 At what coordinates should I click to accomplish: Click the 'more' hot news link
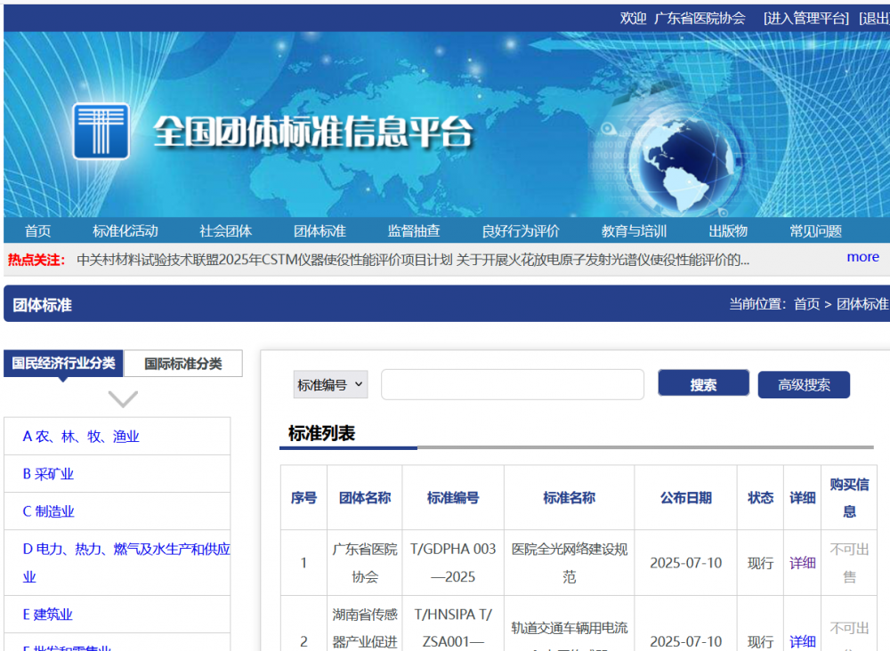click(862, 257)
